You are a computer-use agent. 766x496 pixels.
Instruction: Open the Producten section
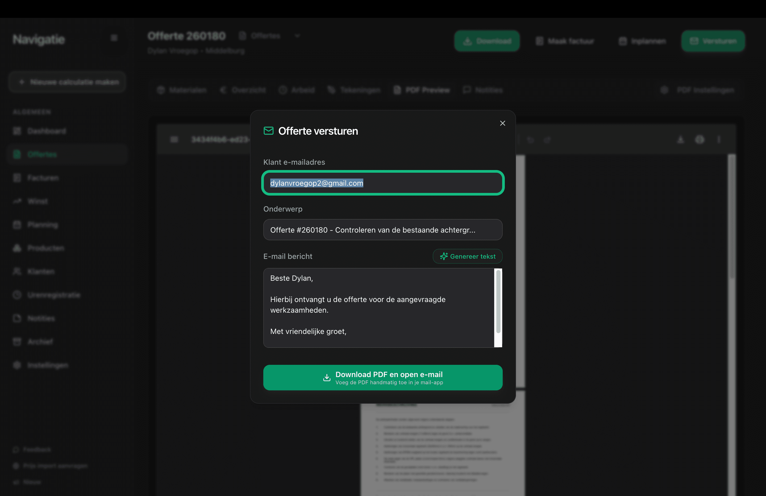click(45, 248)
